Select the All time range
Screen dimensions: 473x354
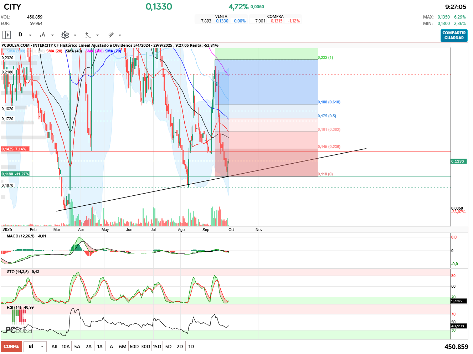coord(54,347)
